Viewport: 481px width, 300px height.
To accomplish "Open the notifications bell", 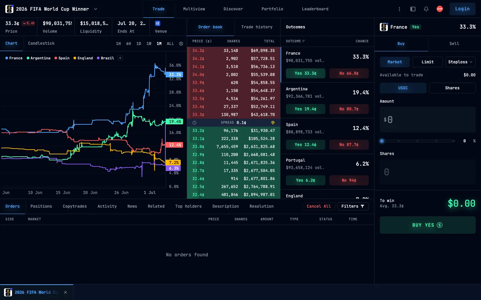I will (x=426, y=9).
